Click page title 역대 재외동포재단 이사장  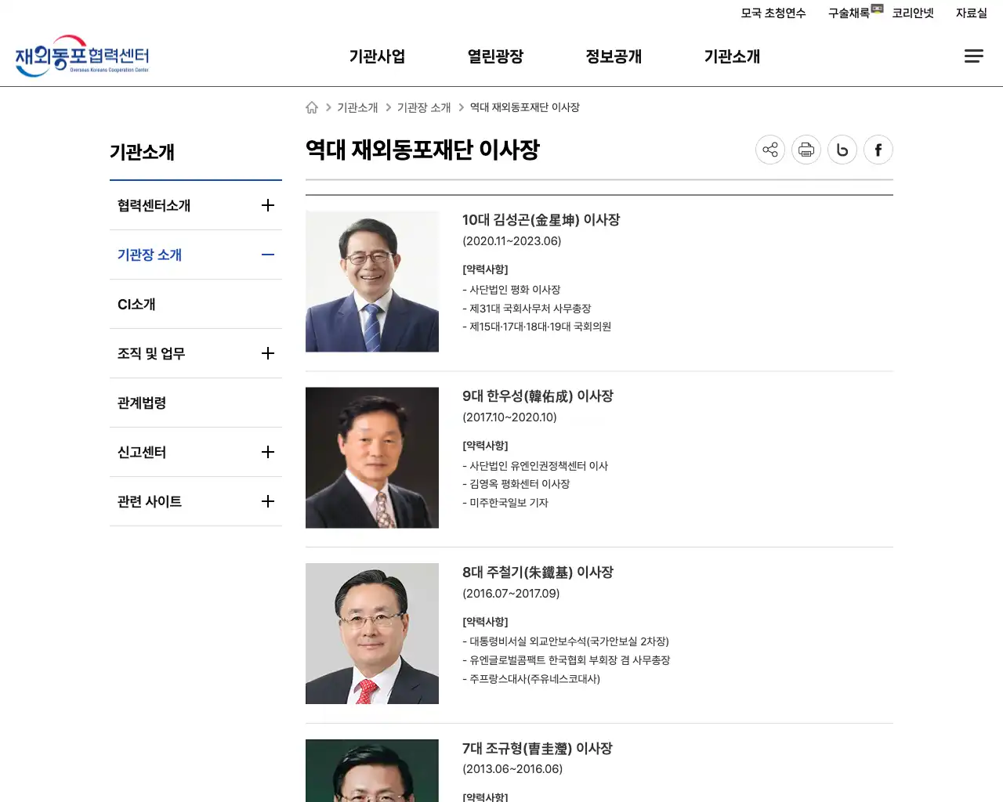point(422,150)
